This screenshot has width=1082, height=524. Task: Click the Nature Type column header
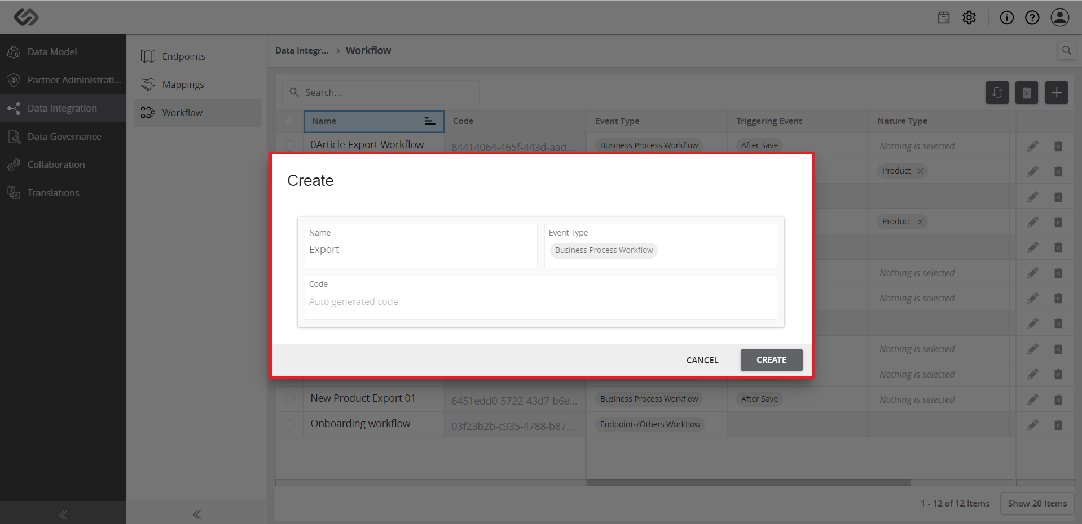click(x=939, y=121)
